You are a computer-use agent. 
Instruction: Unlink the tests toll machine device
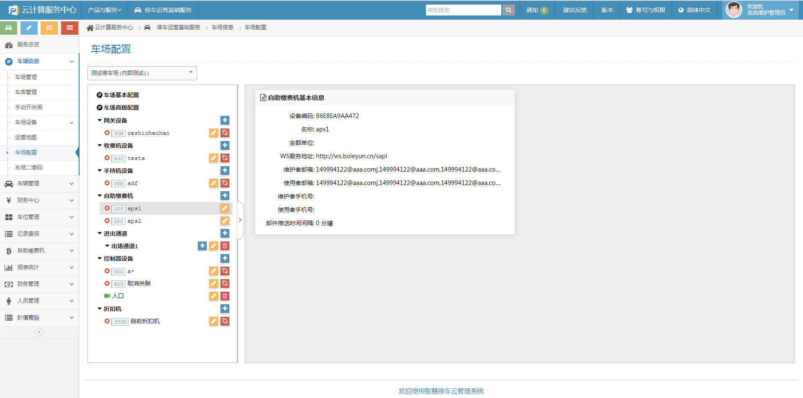pyautogui.click(x=225, y=158)
